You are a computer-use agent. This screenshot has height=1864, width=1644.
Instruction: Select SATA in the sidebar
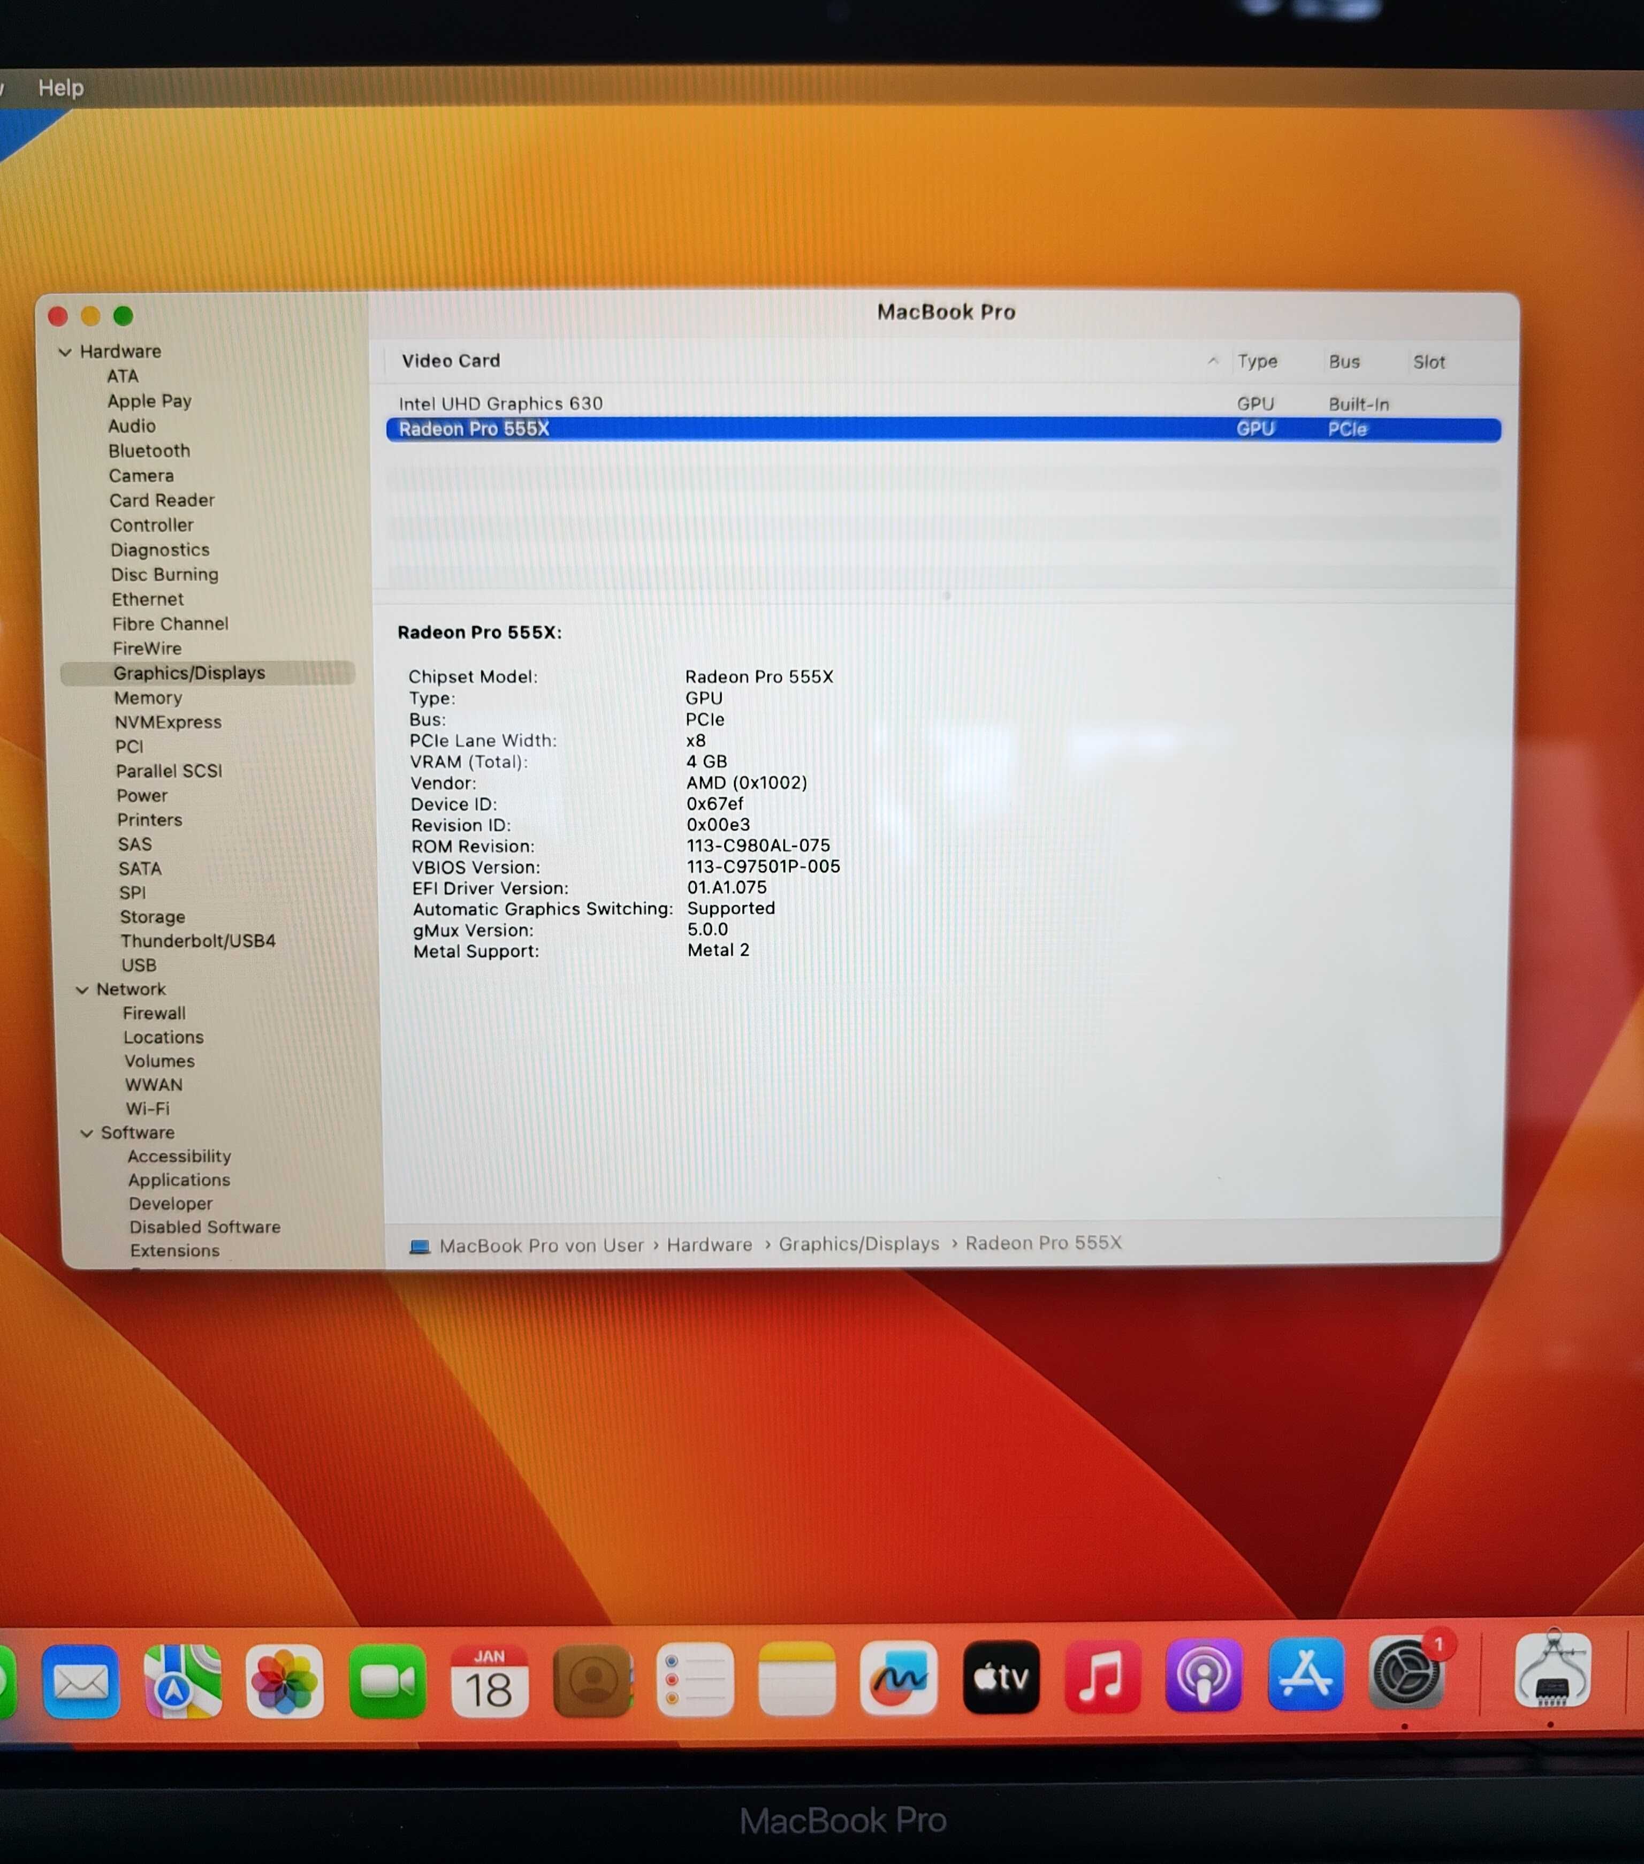point(140,869)
